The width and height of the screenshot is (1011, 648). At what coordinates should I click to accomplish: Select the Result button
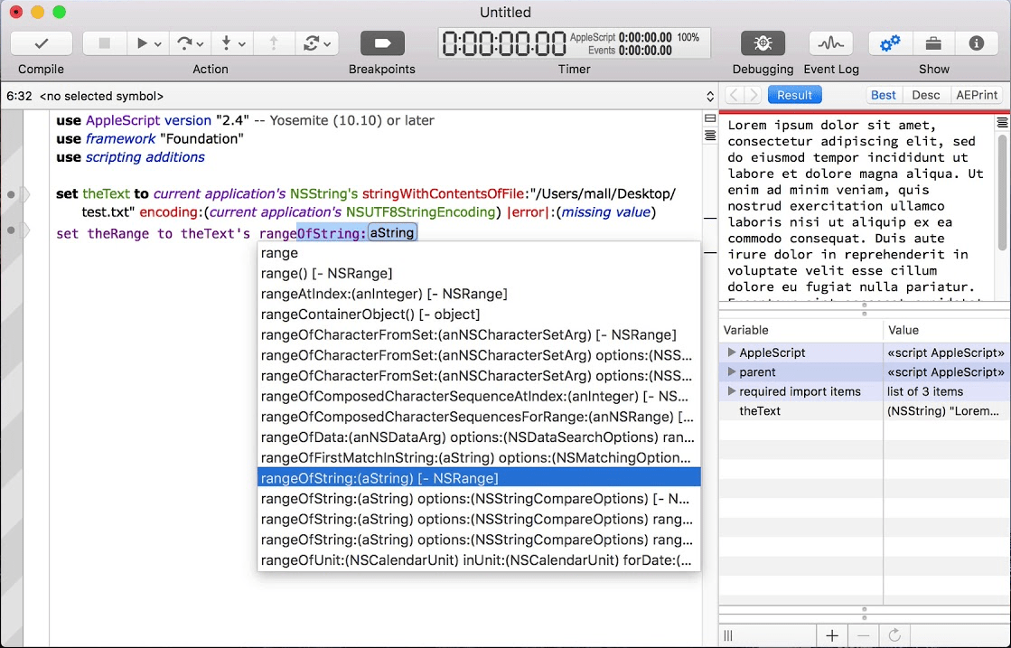point(794,95)
